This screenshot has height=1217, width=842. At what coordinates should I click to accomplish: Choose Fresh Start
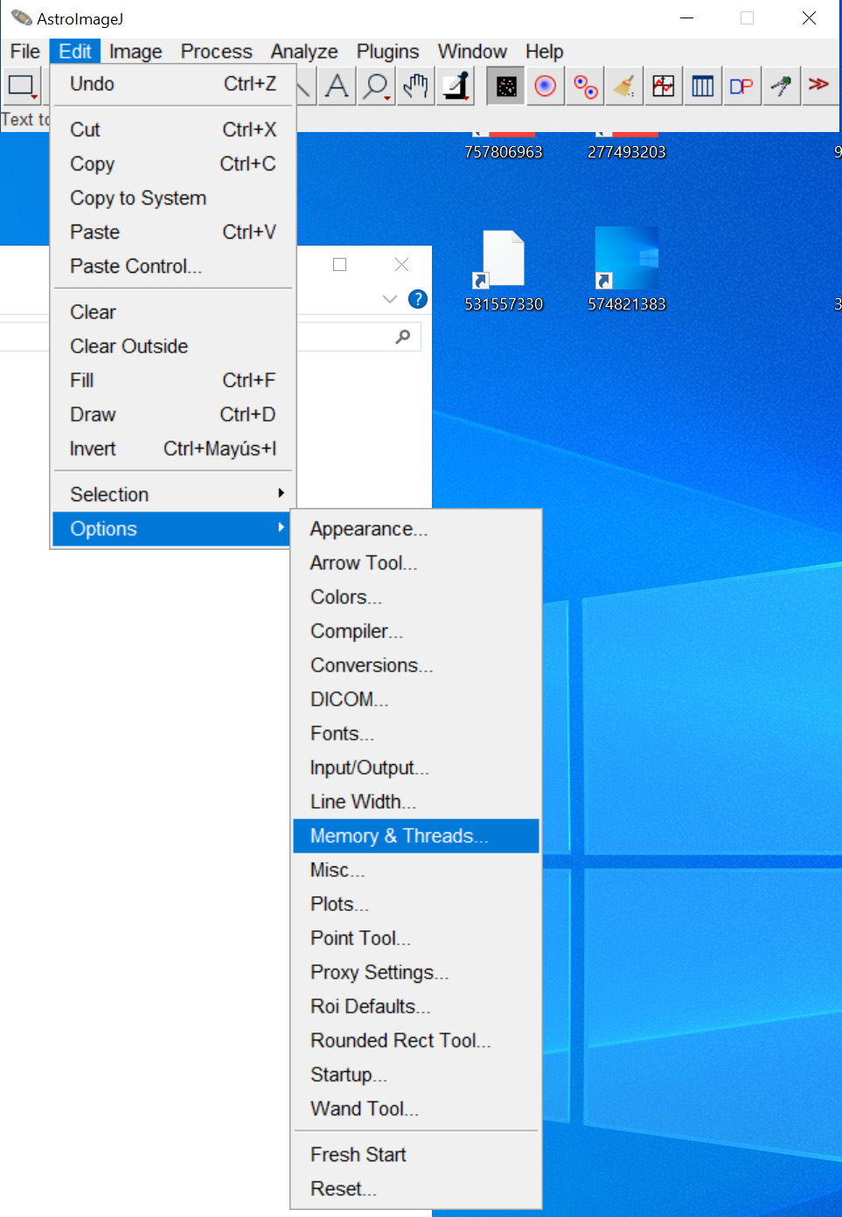click(416, 1155)
